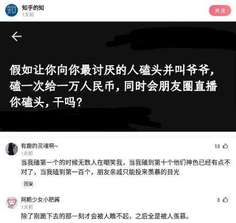Open username 网瘾少女小肥酱
Viewport: 236px width, 223px height.
[40, 199]
